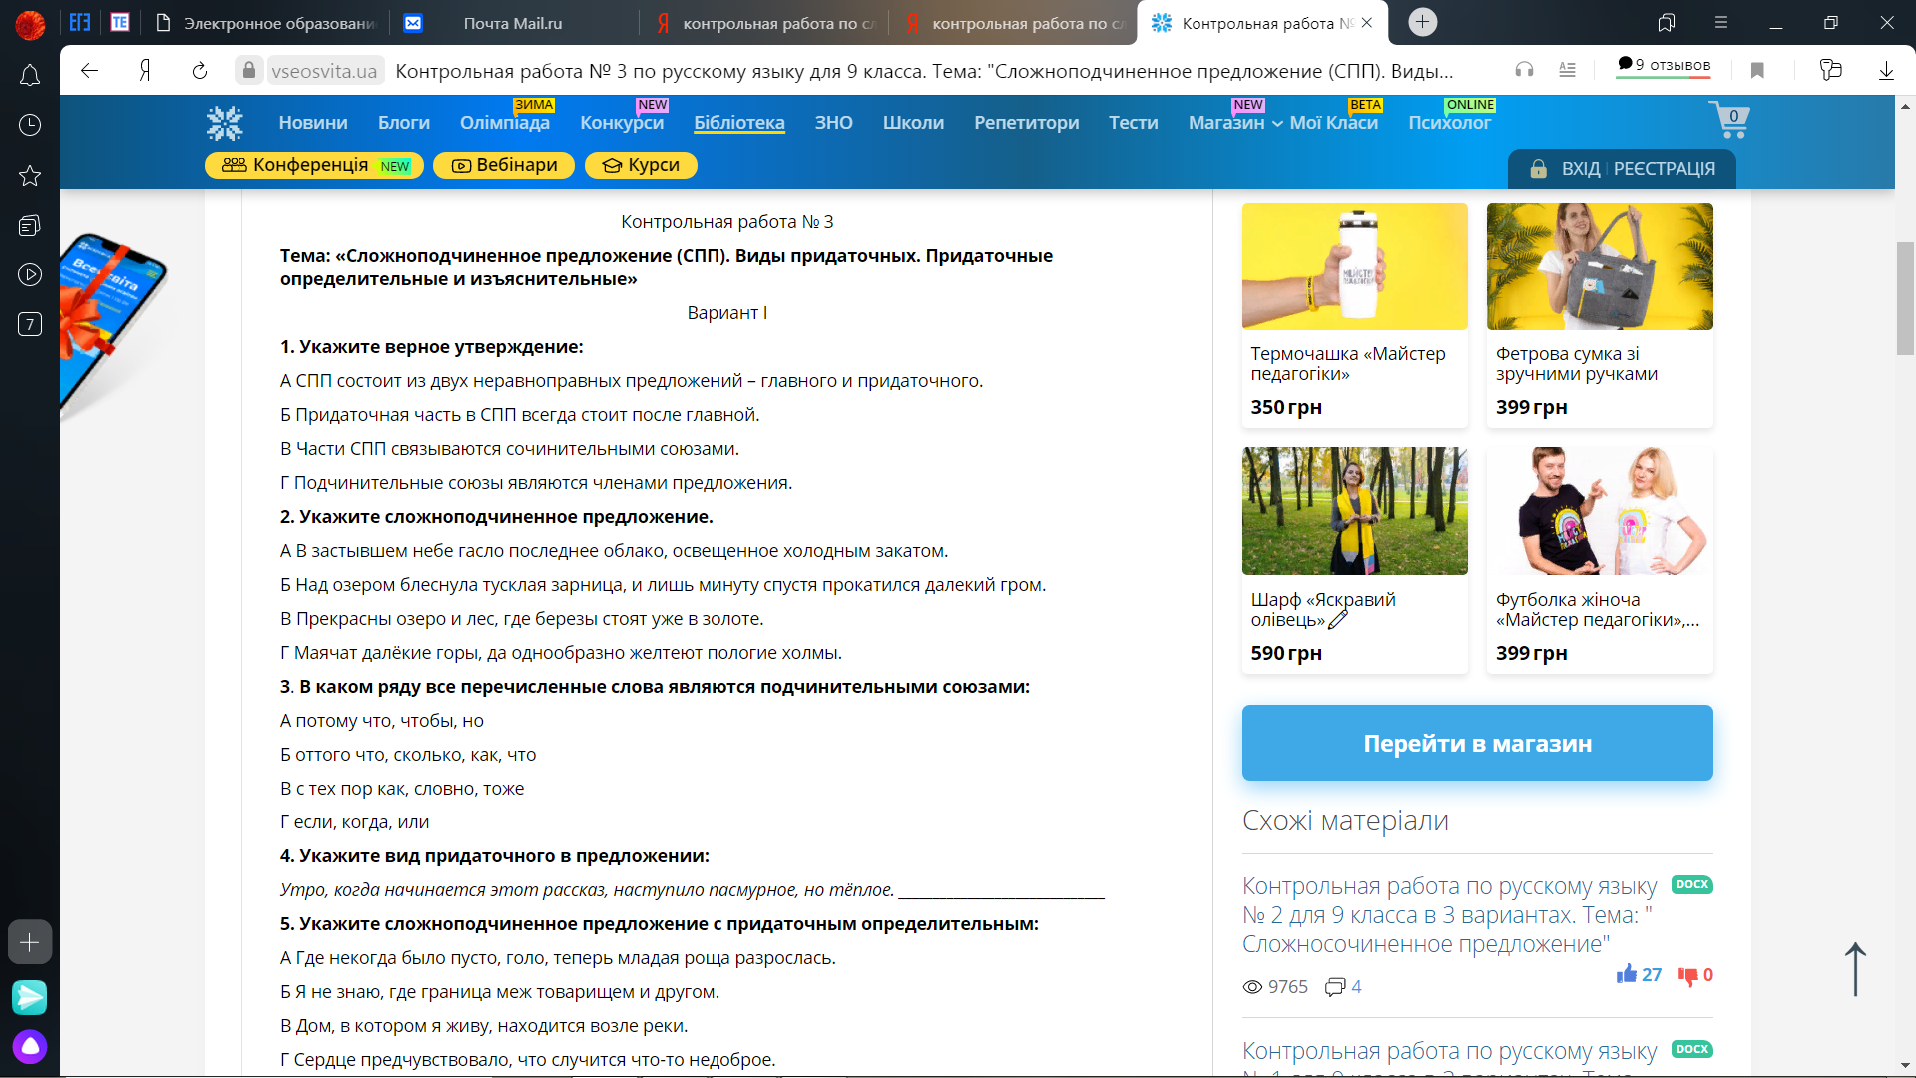Bookmark this page with flag icon

click(x=1758, y=70)
